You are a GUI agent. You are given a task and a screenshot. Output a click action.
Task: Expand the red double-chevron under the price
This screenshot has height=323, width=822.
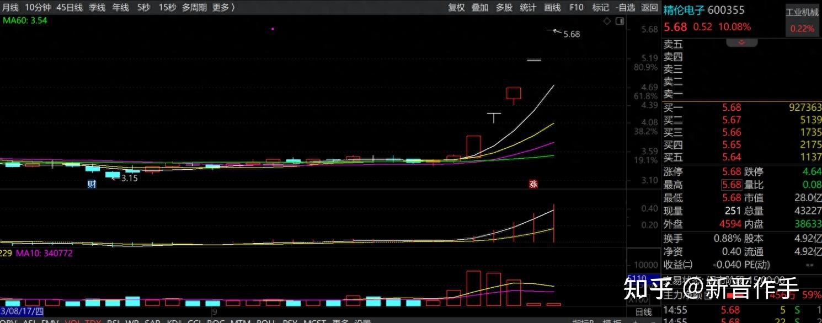741,42
